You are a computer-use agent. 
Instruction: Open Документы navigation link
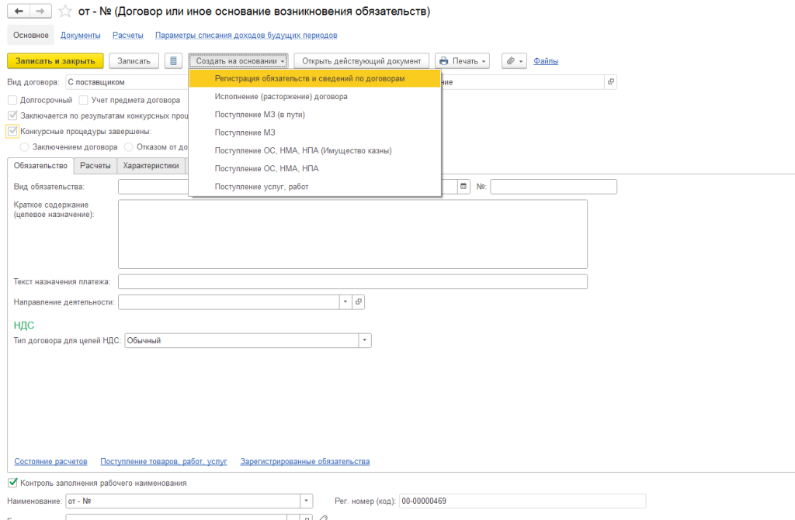81,35
